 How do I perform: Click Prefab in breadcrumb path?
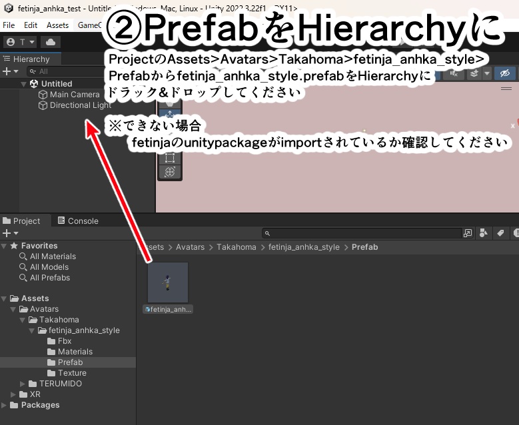click(x=364, y=247)
